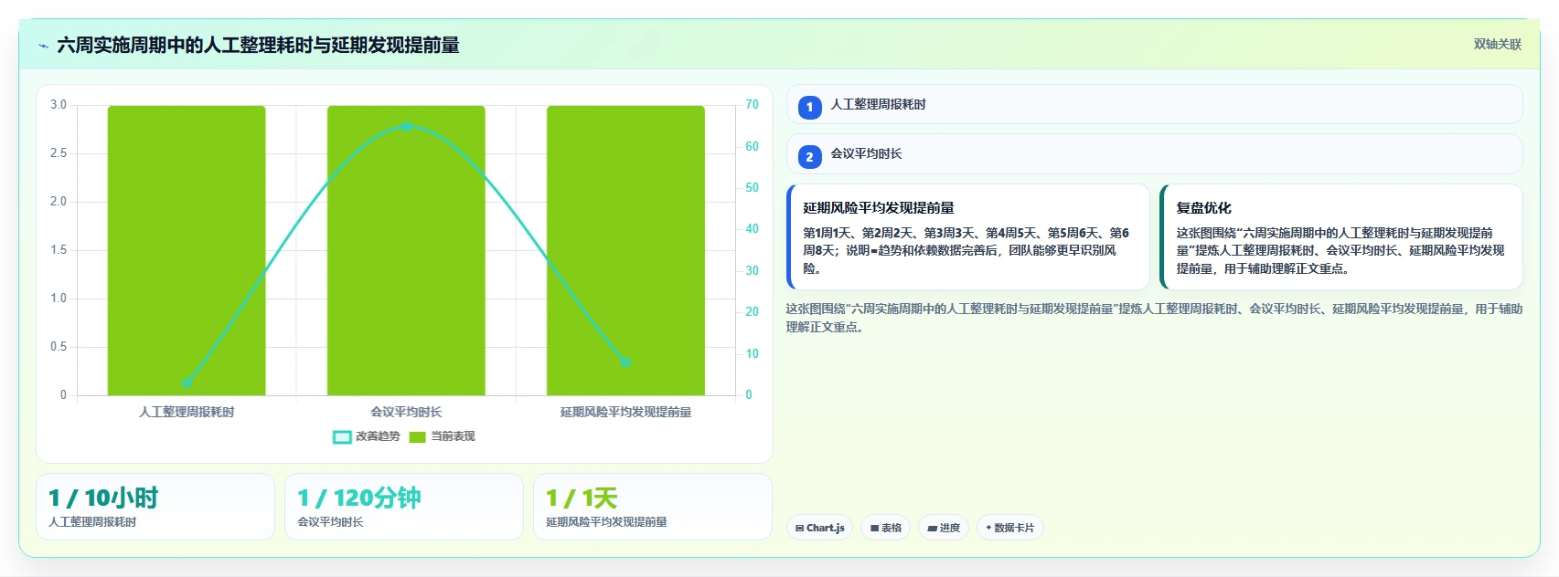1559x577 pixels.
Task: Click the 表格 tag
Action: [885, 528]
